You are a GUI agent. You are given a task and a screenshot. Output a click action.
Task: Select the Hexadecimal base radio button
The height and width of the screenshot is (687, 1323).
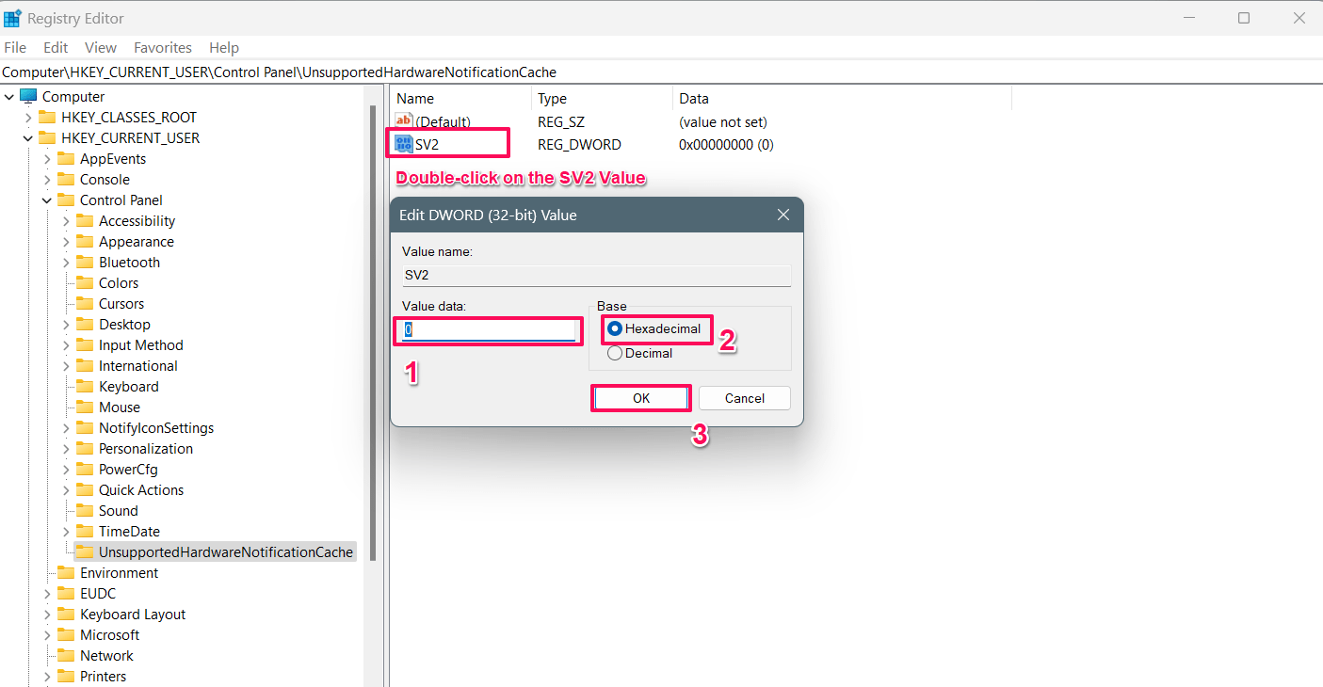pos(615,328)
